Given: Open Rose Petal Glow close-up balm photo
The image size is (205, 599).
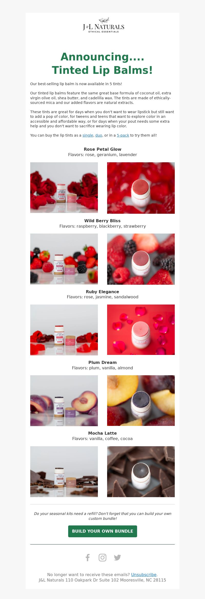Looking at the screenshot, I should coord(141,188).
